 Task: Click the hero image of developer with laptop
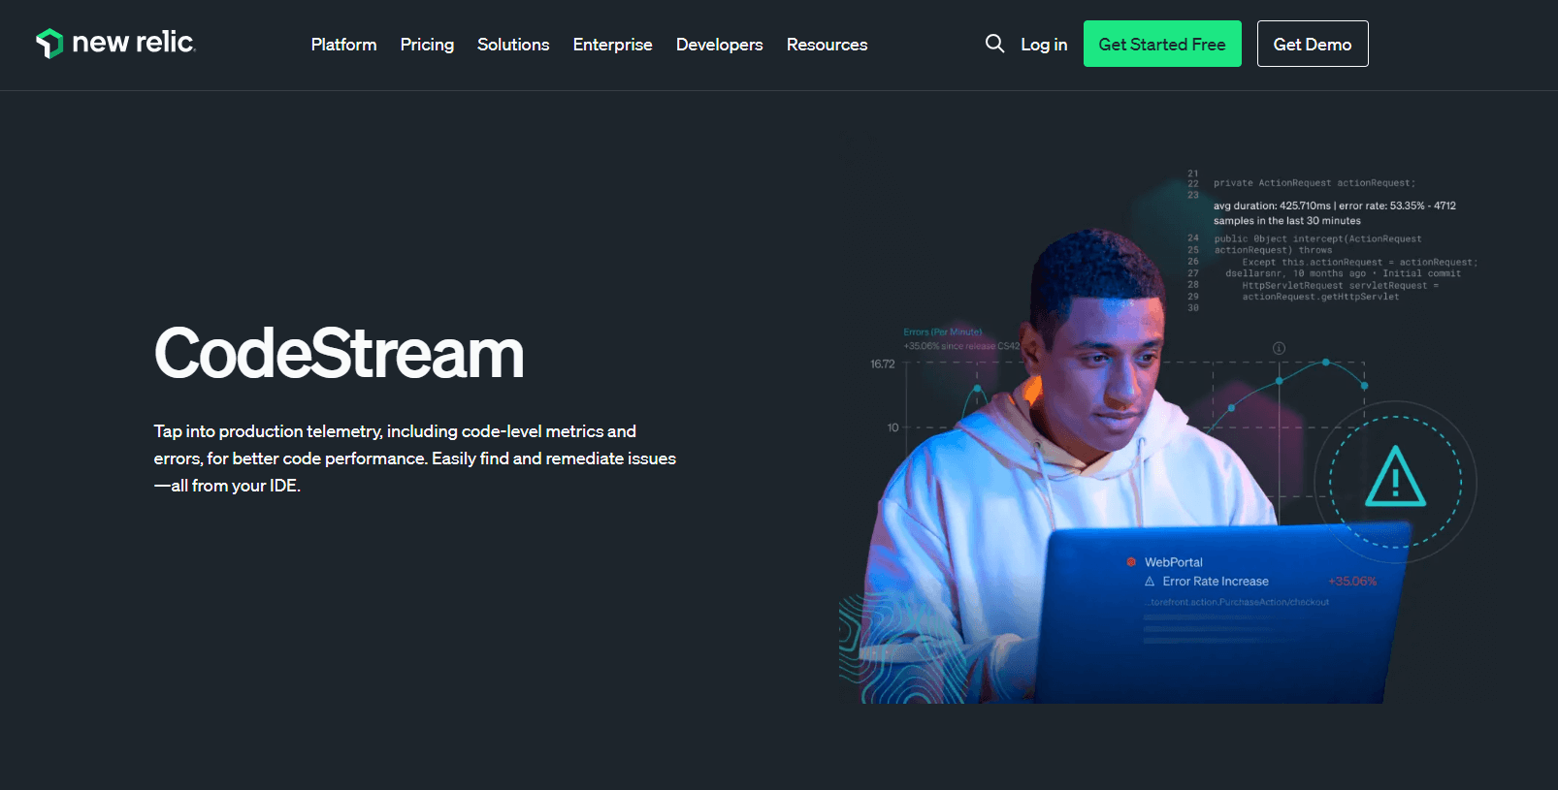pyautogui.click(x=1158, y=436)
